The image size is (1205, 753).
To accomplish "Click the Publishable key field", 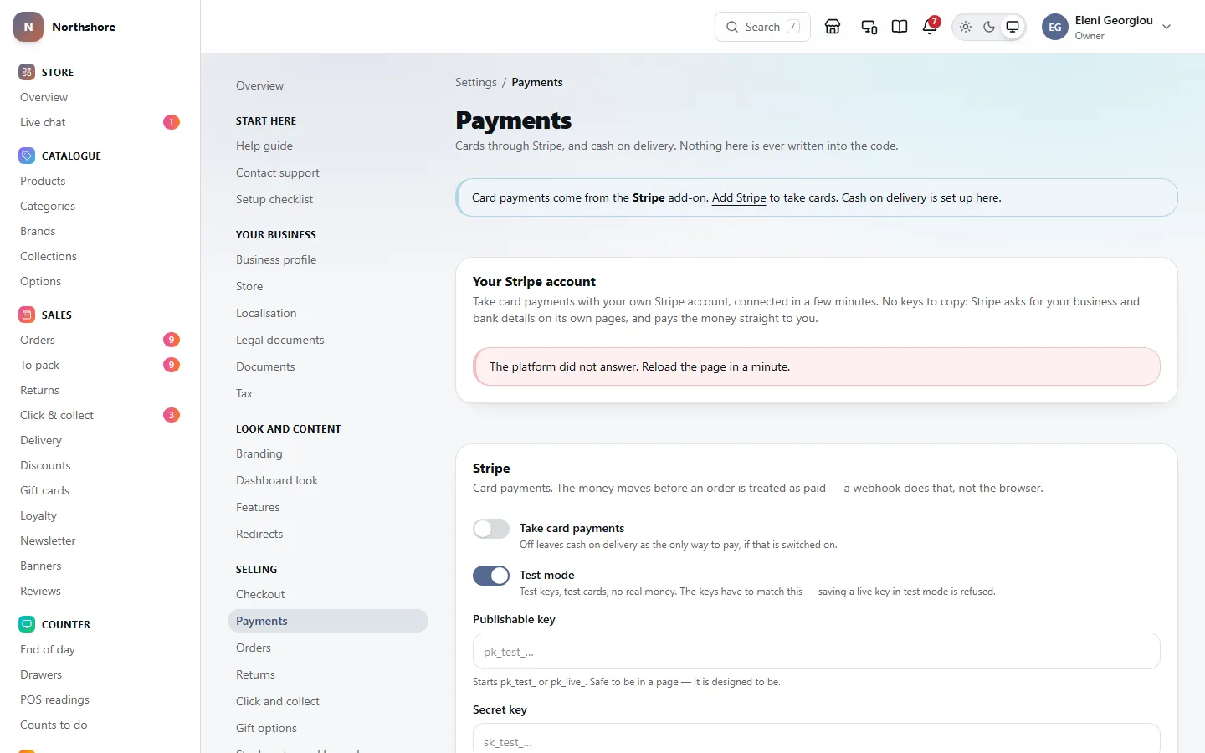I will [817, 651].
